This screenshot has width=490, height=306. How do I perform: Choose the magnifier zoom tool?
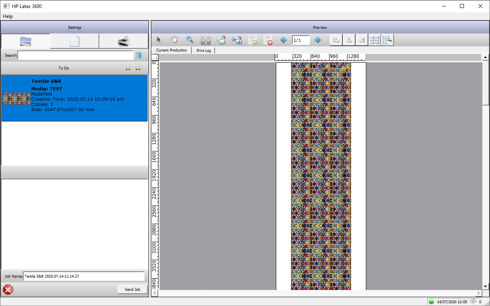(190, 40)
